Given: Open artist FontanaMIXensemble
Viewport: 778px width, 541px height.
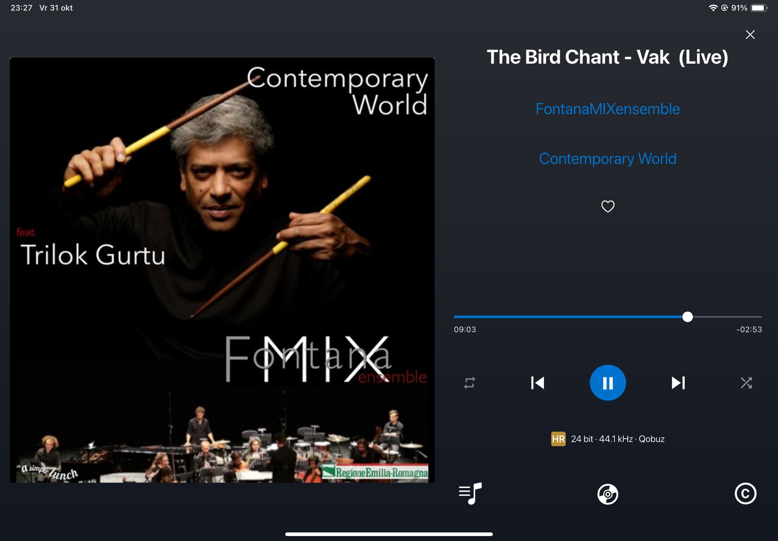Looking at the screenshot, I should (x=607, y=109).
